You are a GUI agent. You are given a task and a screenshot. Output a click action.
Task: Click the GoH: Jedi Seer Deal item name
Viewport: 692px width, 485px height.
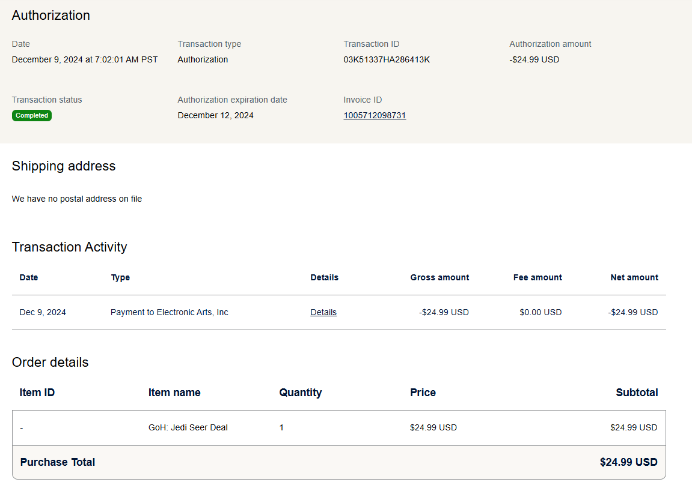pyautogui.click(x=188, y=427)
